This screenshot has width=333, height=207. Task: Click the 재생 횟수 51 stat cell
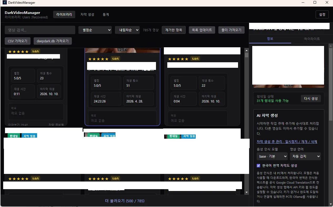pyautogui.click(x=138, y=83)
